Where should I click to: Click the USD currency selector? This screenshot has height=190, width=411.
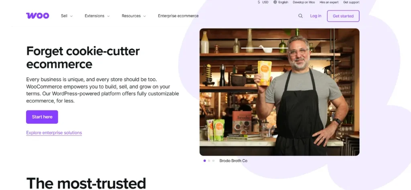tap(263, 2)
